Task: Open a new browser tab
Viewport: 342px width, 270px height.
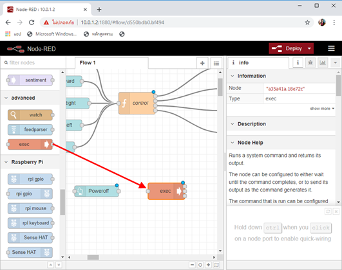Action: pyautogui.click(x=99, y=10)
